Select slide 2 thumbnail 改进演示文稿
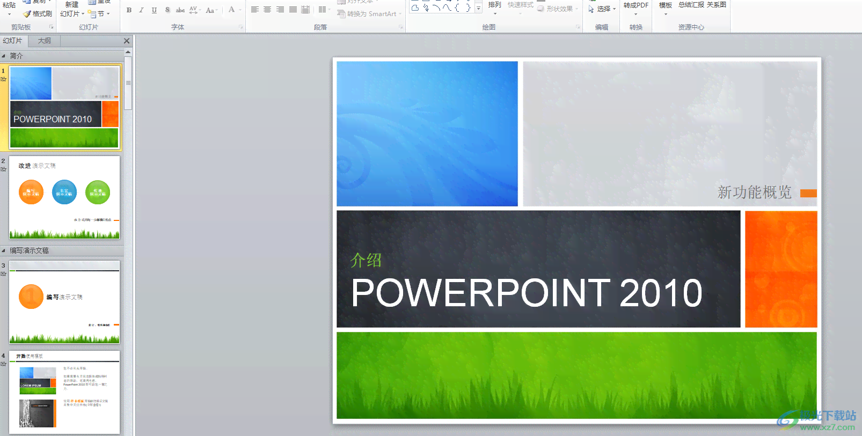This screenshot has width=862, height=436. (64, 197)
